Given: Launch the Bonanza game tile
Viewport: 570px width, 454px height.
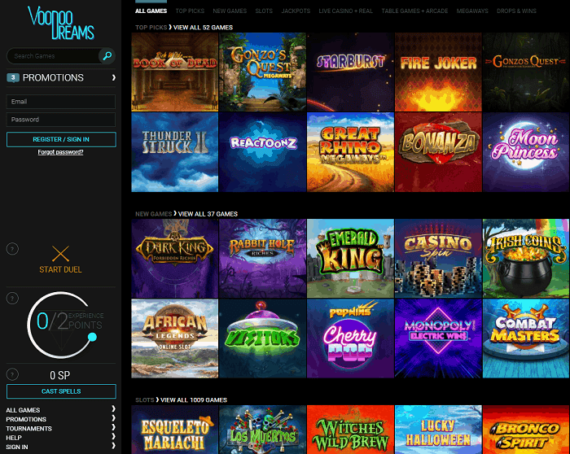Looking at the screenshot, I should click(x=438, y=152).
